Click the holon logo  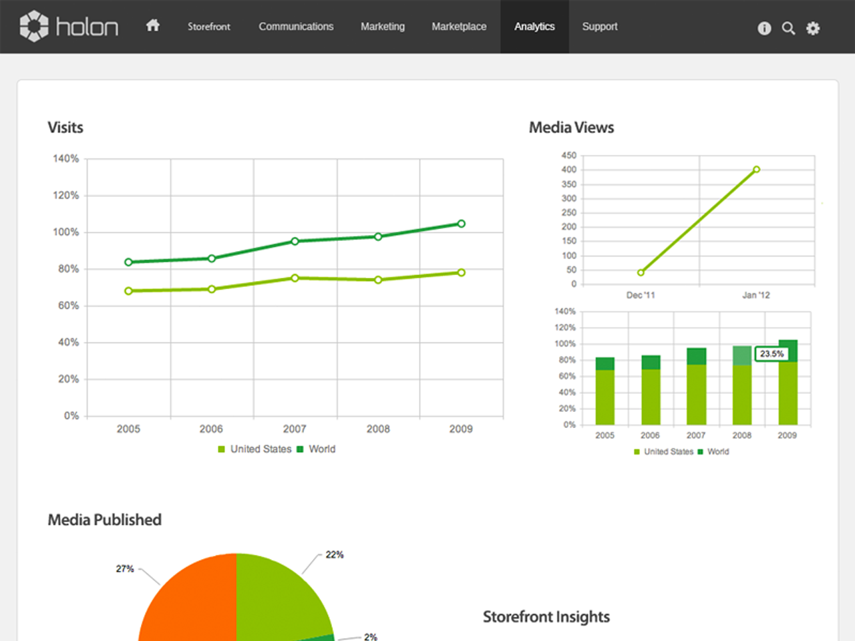tap(69, 27)
